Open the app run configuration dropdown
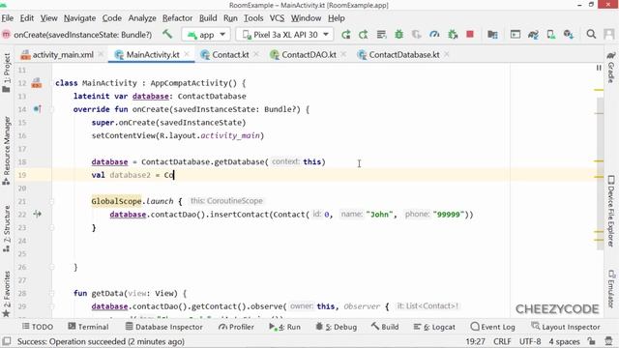The height and width of the screenshot is (348, 619). point(206,35)
